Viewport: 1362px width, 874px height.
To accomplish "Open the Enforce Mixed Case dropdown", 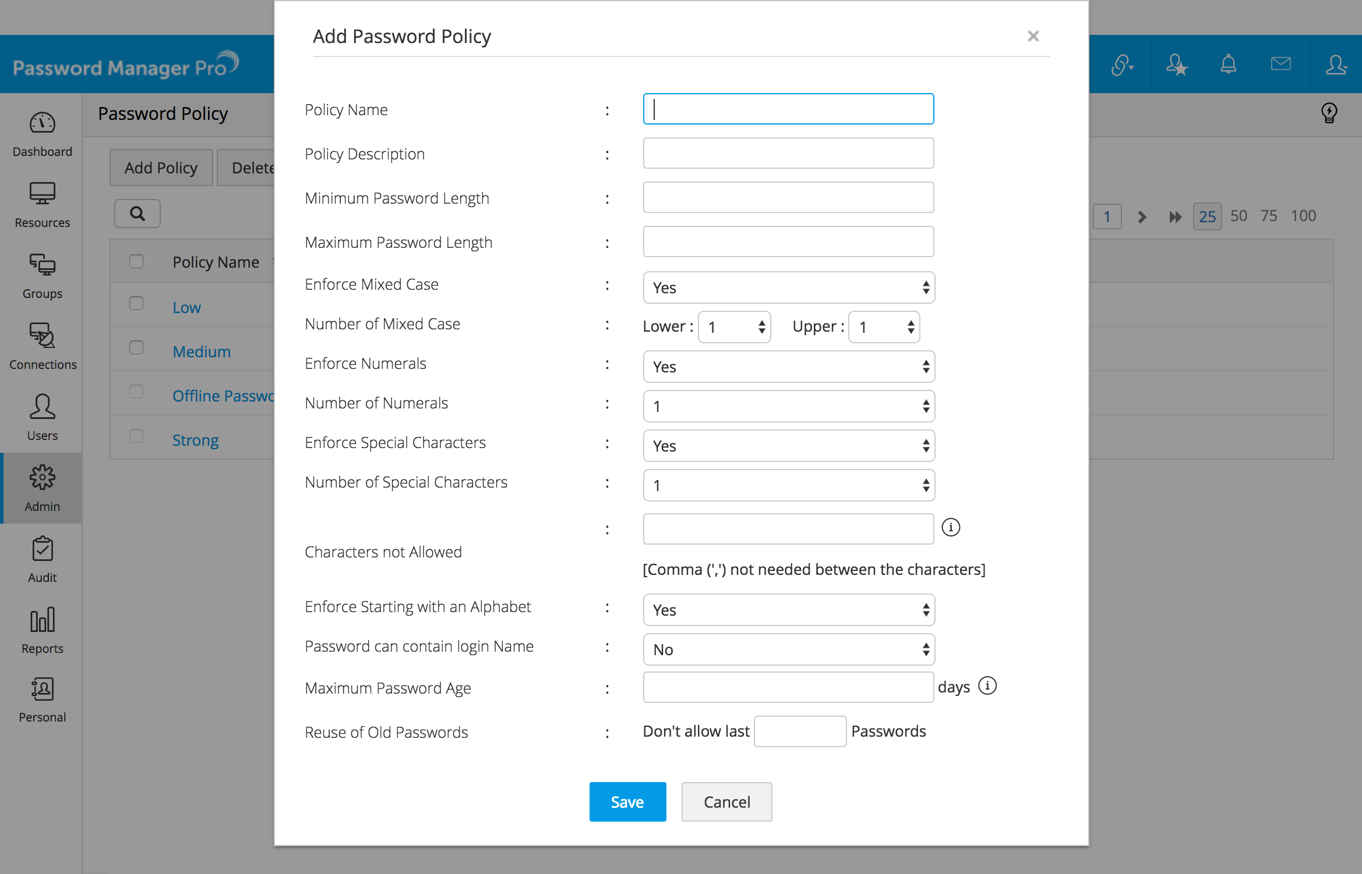I will click(x=789, y=287).
